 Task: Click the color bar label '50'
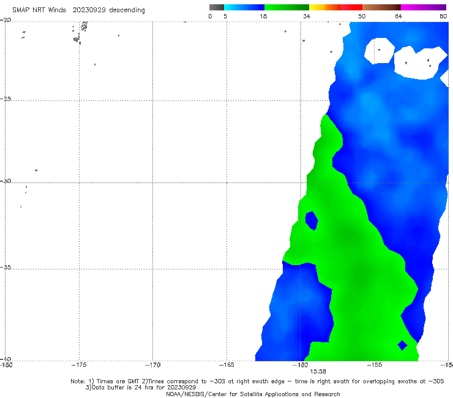pos(362,16)
